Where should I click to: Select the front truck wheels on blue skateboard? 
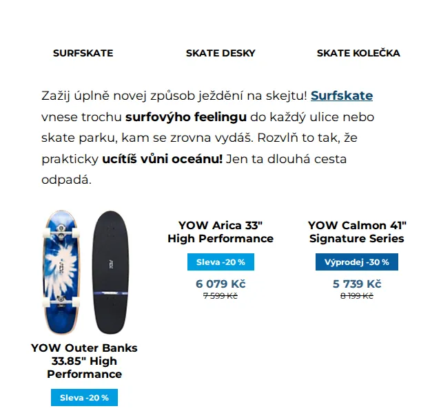click(61, 233)
